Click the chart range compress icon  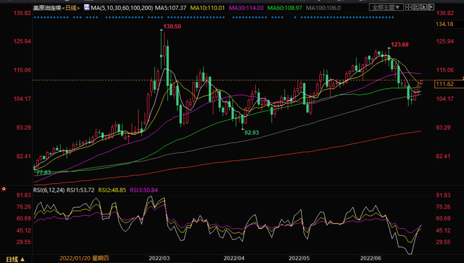click(x=416, y=7)
